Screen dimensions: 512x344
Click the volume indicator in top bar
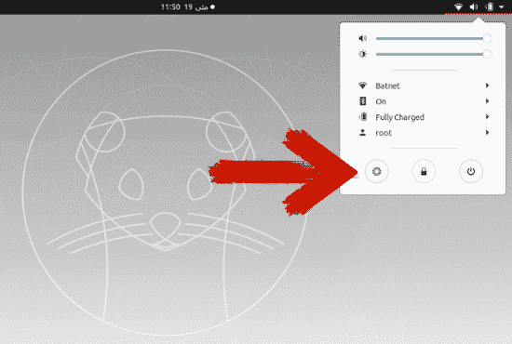(x=474, y=7)
